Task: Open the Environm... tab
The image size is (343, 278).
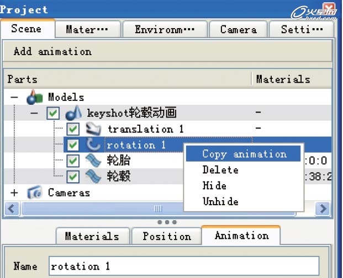Action: tap(165, 29)
